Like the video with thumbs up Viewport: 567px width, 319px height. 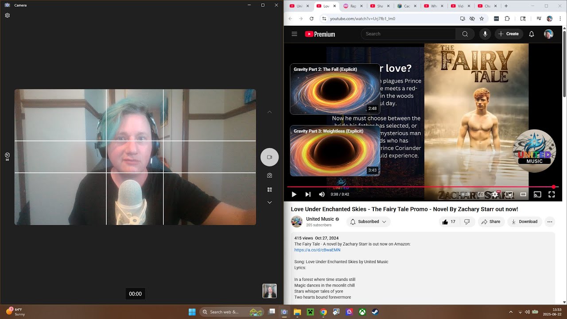pos(448,222)
